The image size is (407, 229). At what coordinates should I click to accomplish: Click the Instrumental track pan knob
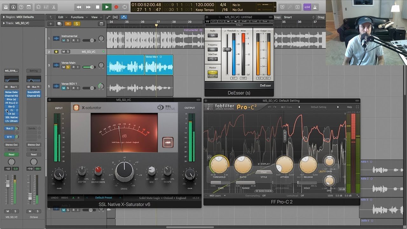pyautogui.click(x=101, y=39)
